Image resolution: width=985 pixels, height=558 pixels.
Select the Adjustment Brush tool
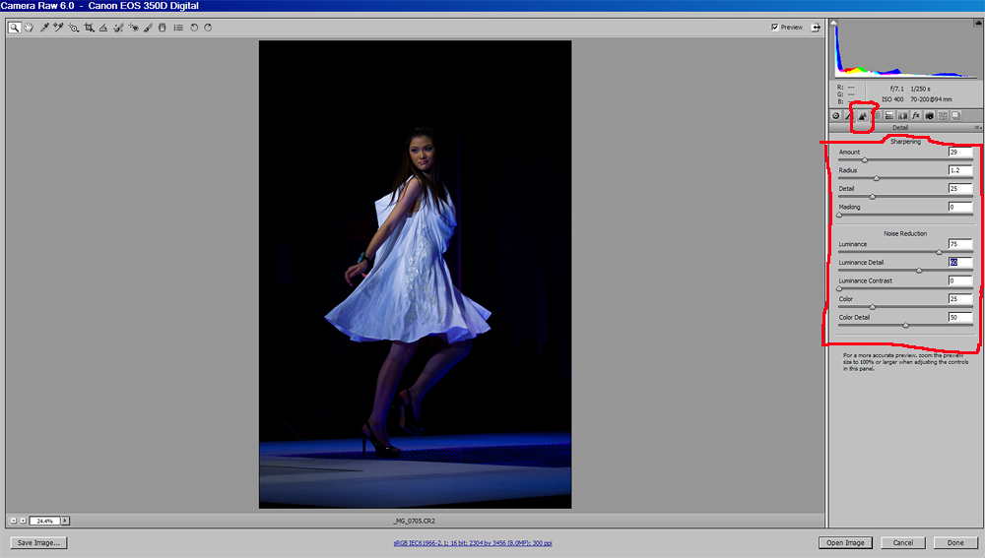click(148, 28)
